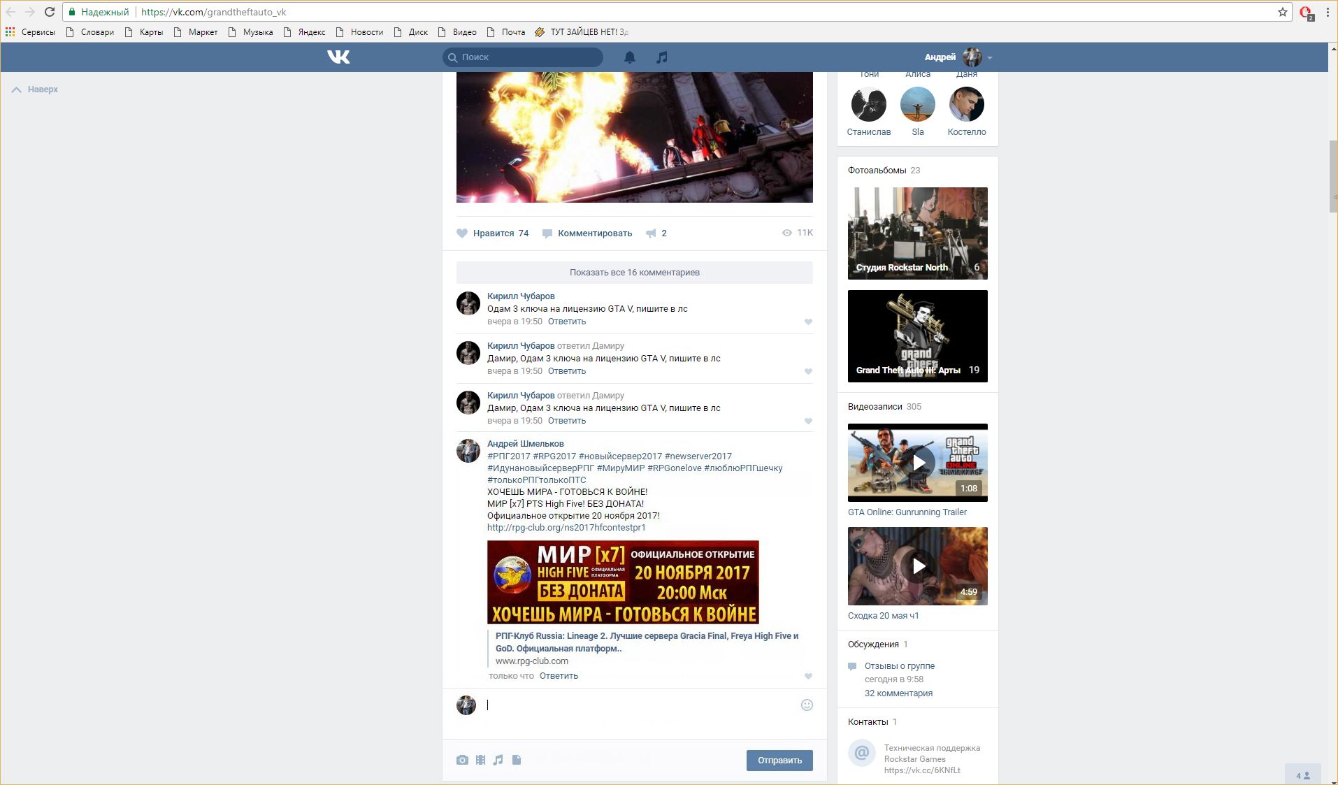Click the VK logo in the header

(x=338, y=57)
